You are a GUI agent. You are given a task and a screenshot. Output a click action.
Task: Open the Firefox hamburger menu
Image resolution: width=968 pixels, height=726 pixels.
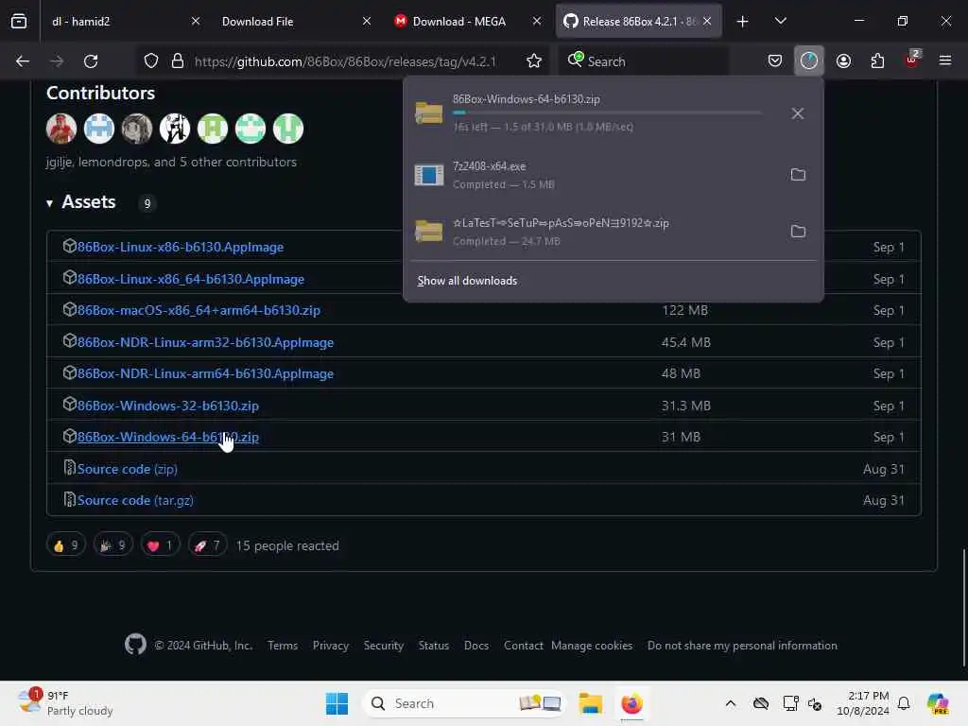pyautogui.click(x=945, y=61)
